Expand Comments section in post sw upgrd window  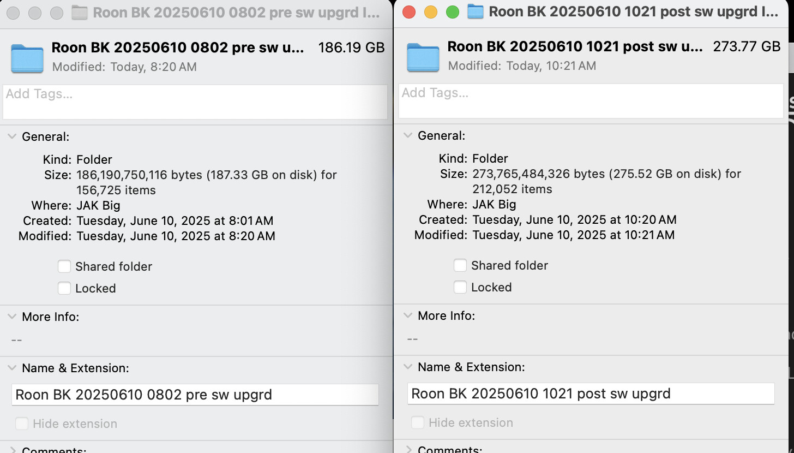tap(408, 449)
